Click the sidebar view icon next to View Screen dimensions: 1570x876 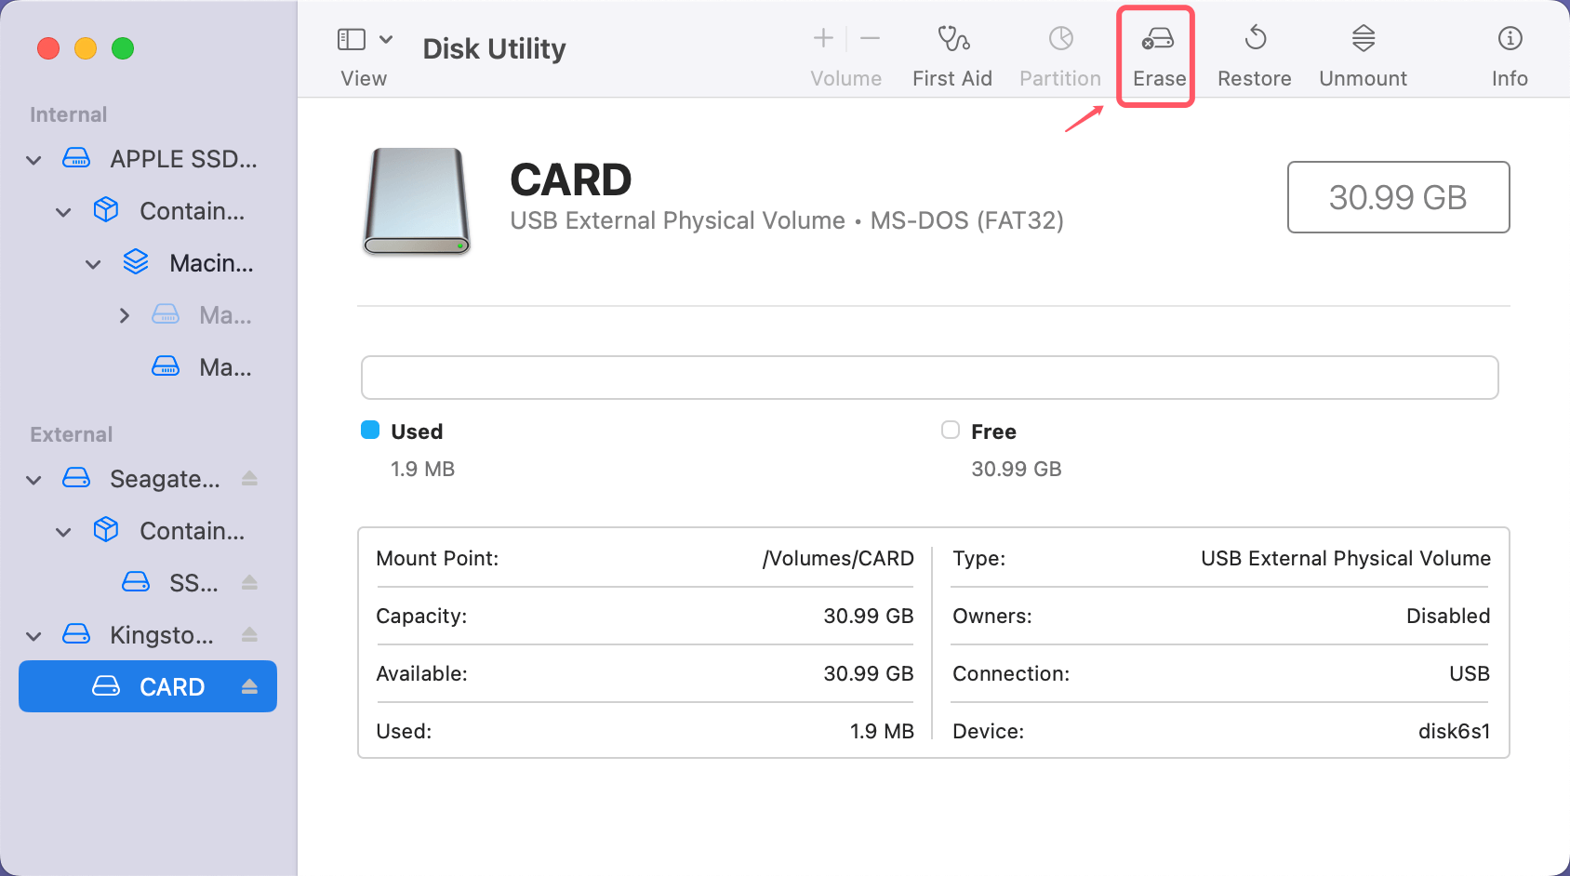point(351,39)
